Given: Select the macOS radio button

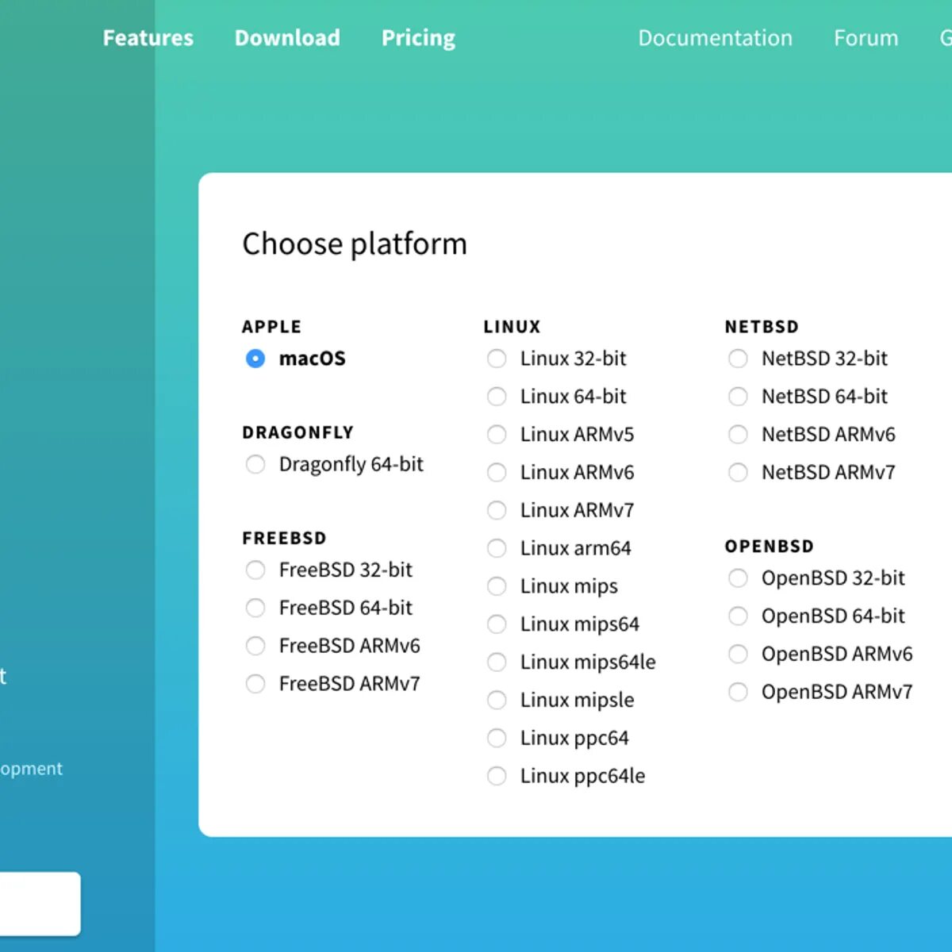Looking at the screenshot, I should click(x=255, y=359).
